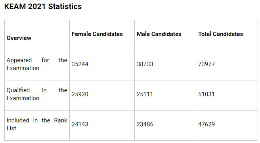Click total qualified value 51031
This screenshot has height=143, width=260.
(x=206, y=94)
